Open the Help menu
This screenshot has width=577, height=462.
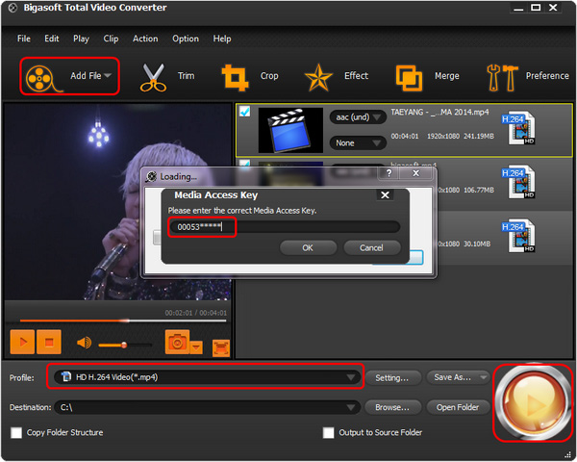tap(222, 38)
